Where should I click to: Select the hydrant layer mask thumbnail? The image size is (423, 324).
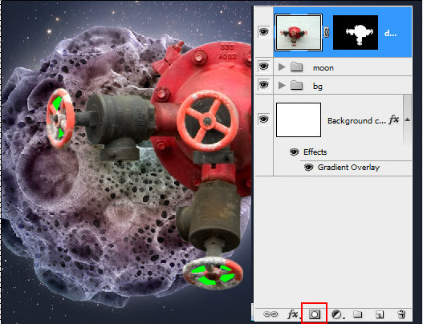point(356,33)
